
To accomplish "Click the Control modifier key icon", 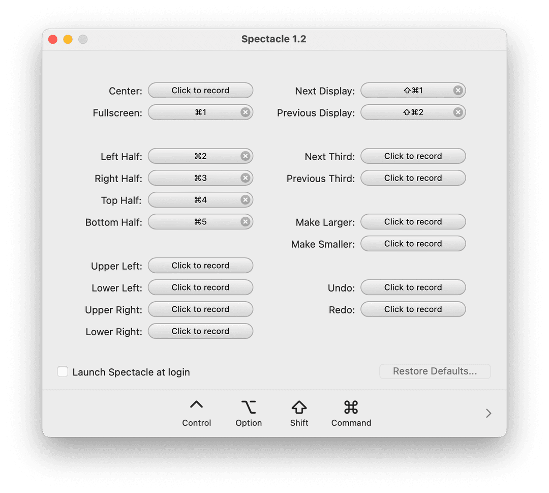I will click(196, 406).
